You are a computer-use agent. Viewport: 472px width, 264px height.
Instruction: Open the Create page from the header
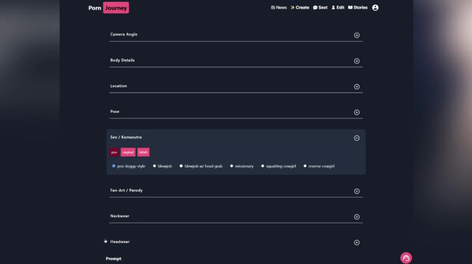300,7
